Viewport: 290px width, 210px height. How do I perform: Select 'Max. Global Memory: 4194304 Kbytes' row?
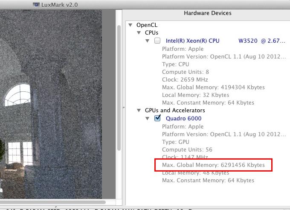point(213,87)
